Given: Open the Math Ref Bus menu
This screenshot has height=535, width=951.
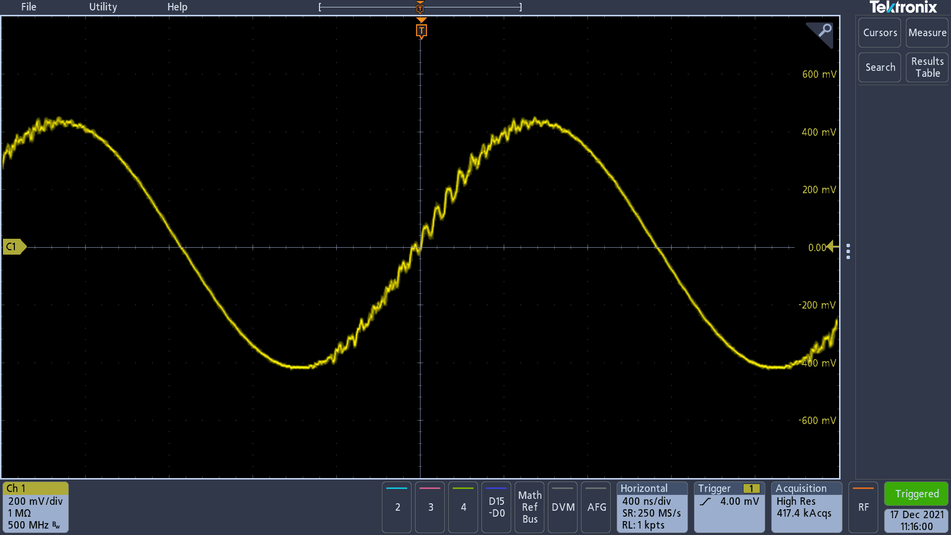Looking at the screenshot, I should point(529,507).
